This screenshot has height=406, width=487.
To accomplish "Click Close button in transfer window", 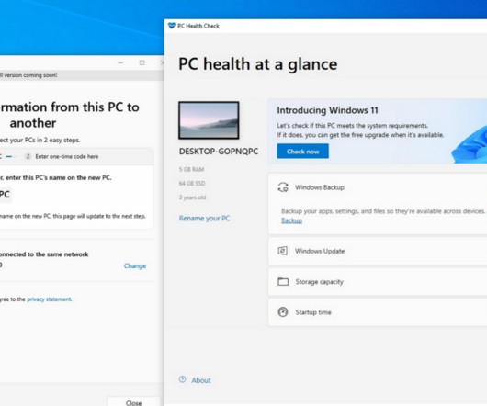I will (x=134, y=402).
